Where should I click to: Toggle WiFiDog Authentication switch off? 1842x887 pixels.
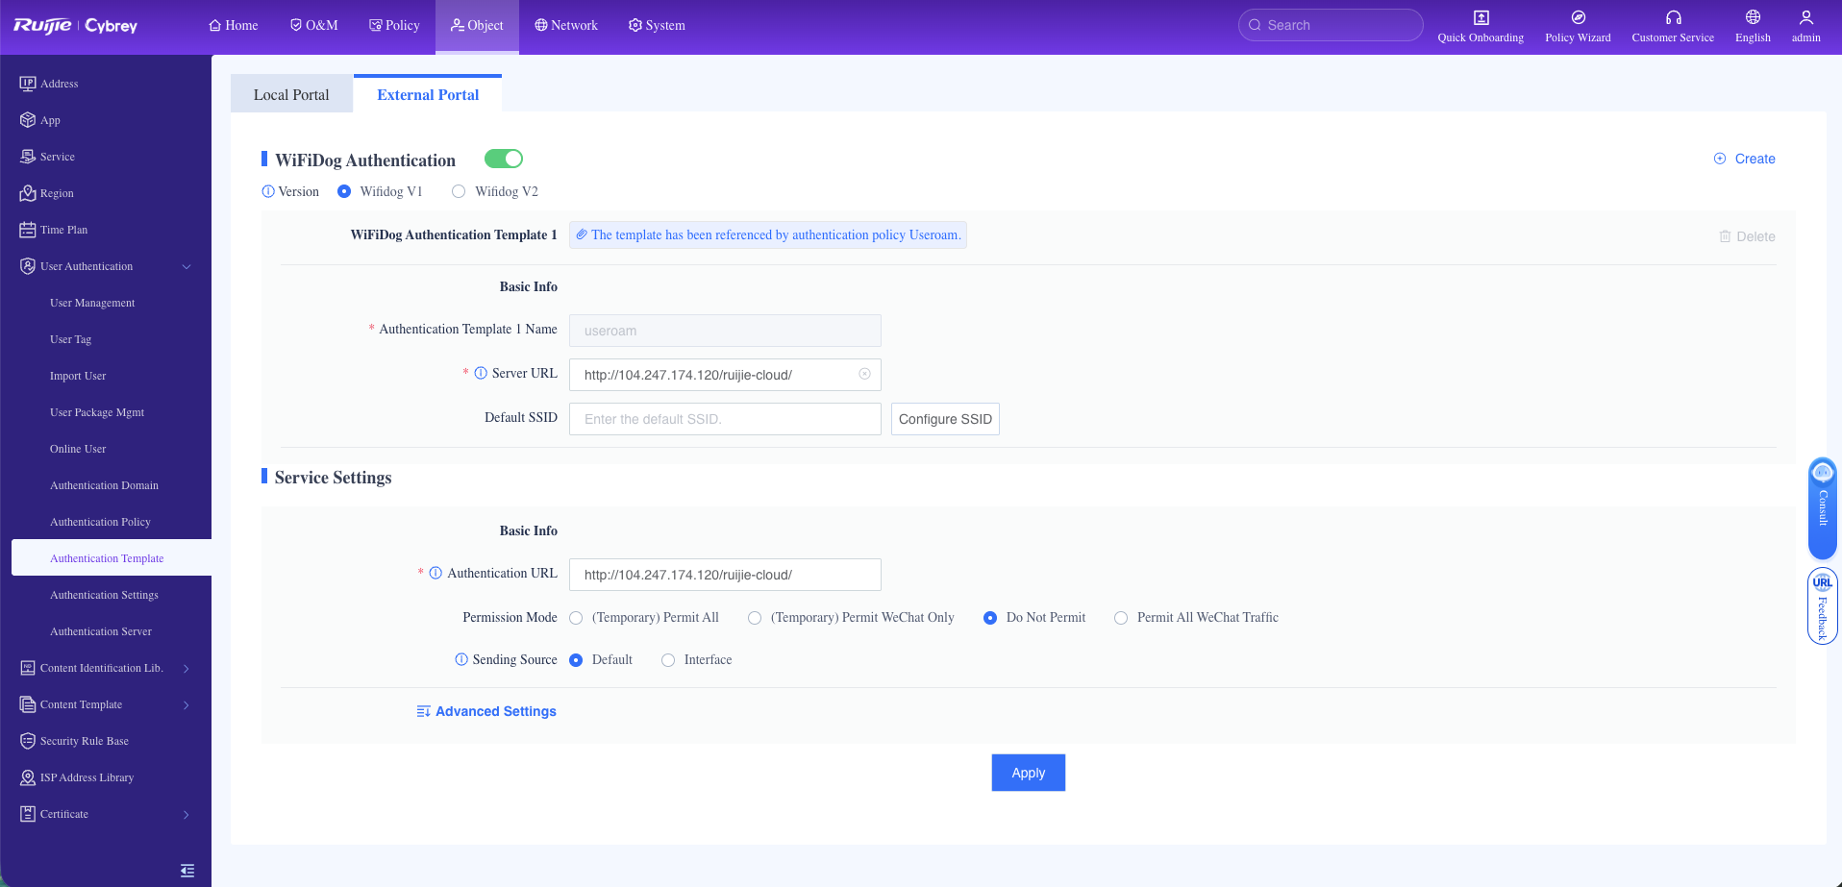(x=504, y=159)
